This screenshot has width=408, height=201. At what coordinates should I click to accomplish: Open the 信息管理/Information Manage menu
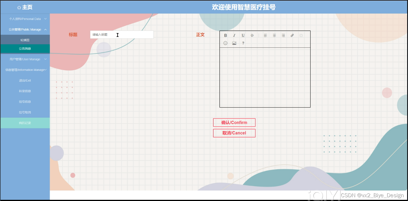(x=25, y=70)
